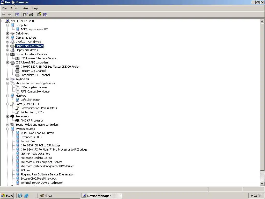This screenshot has width=265, height=199.
Task: Select Intel 82441FX Pentium(R) Pro Processor to PCI bridge
Action: coord(54,150)
